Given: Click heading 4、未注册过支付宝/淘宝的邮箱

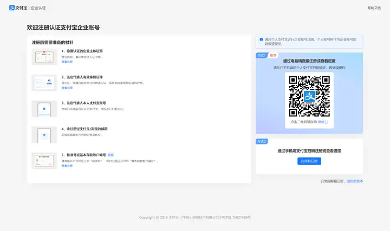Looking at the screenshot, I should point(84,129).
